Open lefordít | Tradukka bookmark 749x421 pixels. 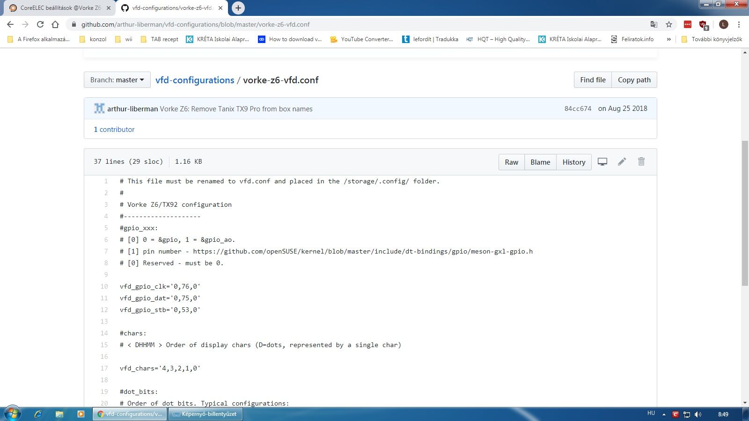click(x=430, y=39)
